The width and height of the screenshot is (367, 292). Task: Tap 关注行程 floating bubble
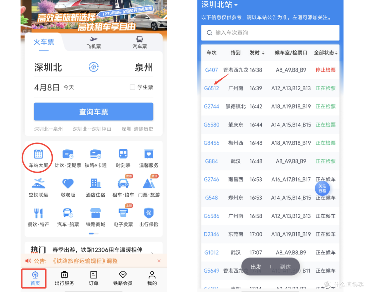point(322,188)
